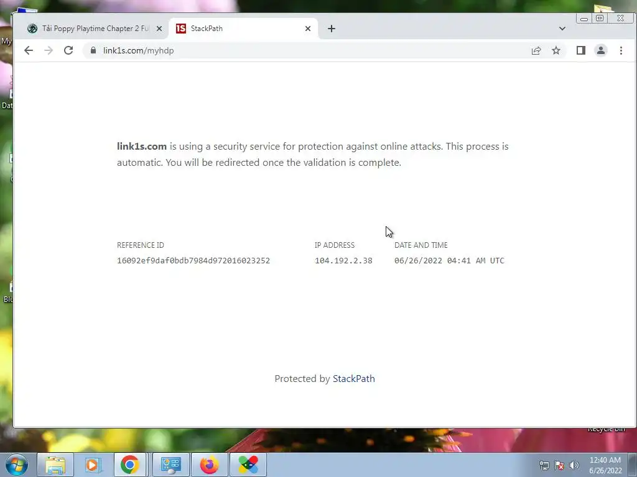Open the Chrome side panel
The width and height of the screenshot is (637, 477).
(580, 50)
